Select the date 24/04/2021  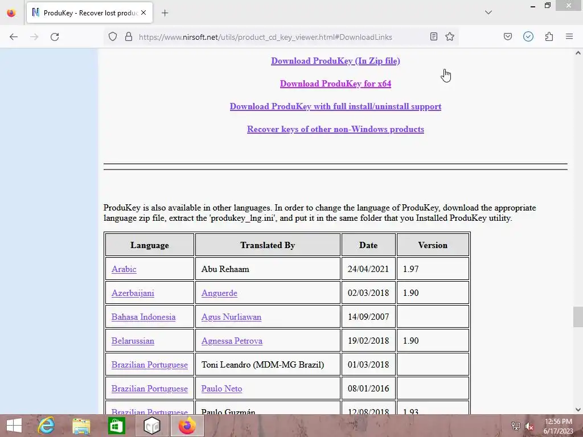(368, 269)
